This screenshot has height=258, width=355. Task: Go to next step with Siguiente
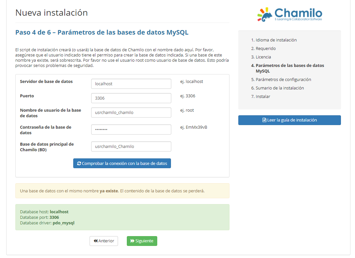tap(142, 241)
